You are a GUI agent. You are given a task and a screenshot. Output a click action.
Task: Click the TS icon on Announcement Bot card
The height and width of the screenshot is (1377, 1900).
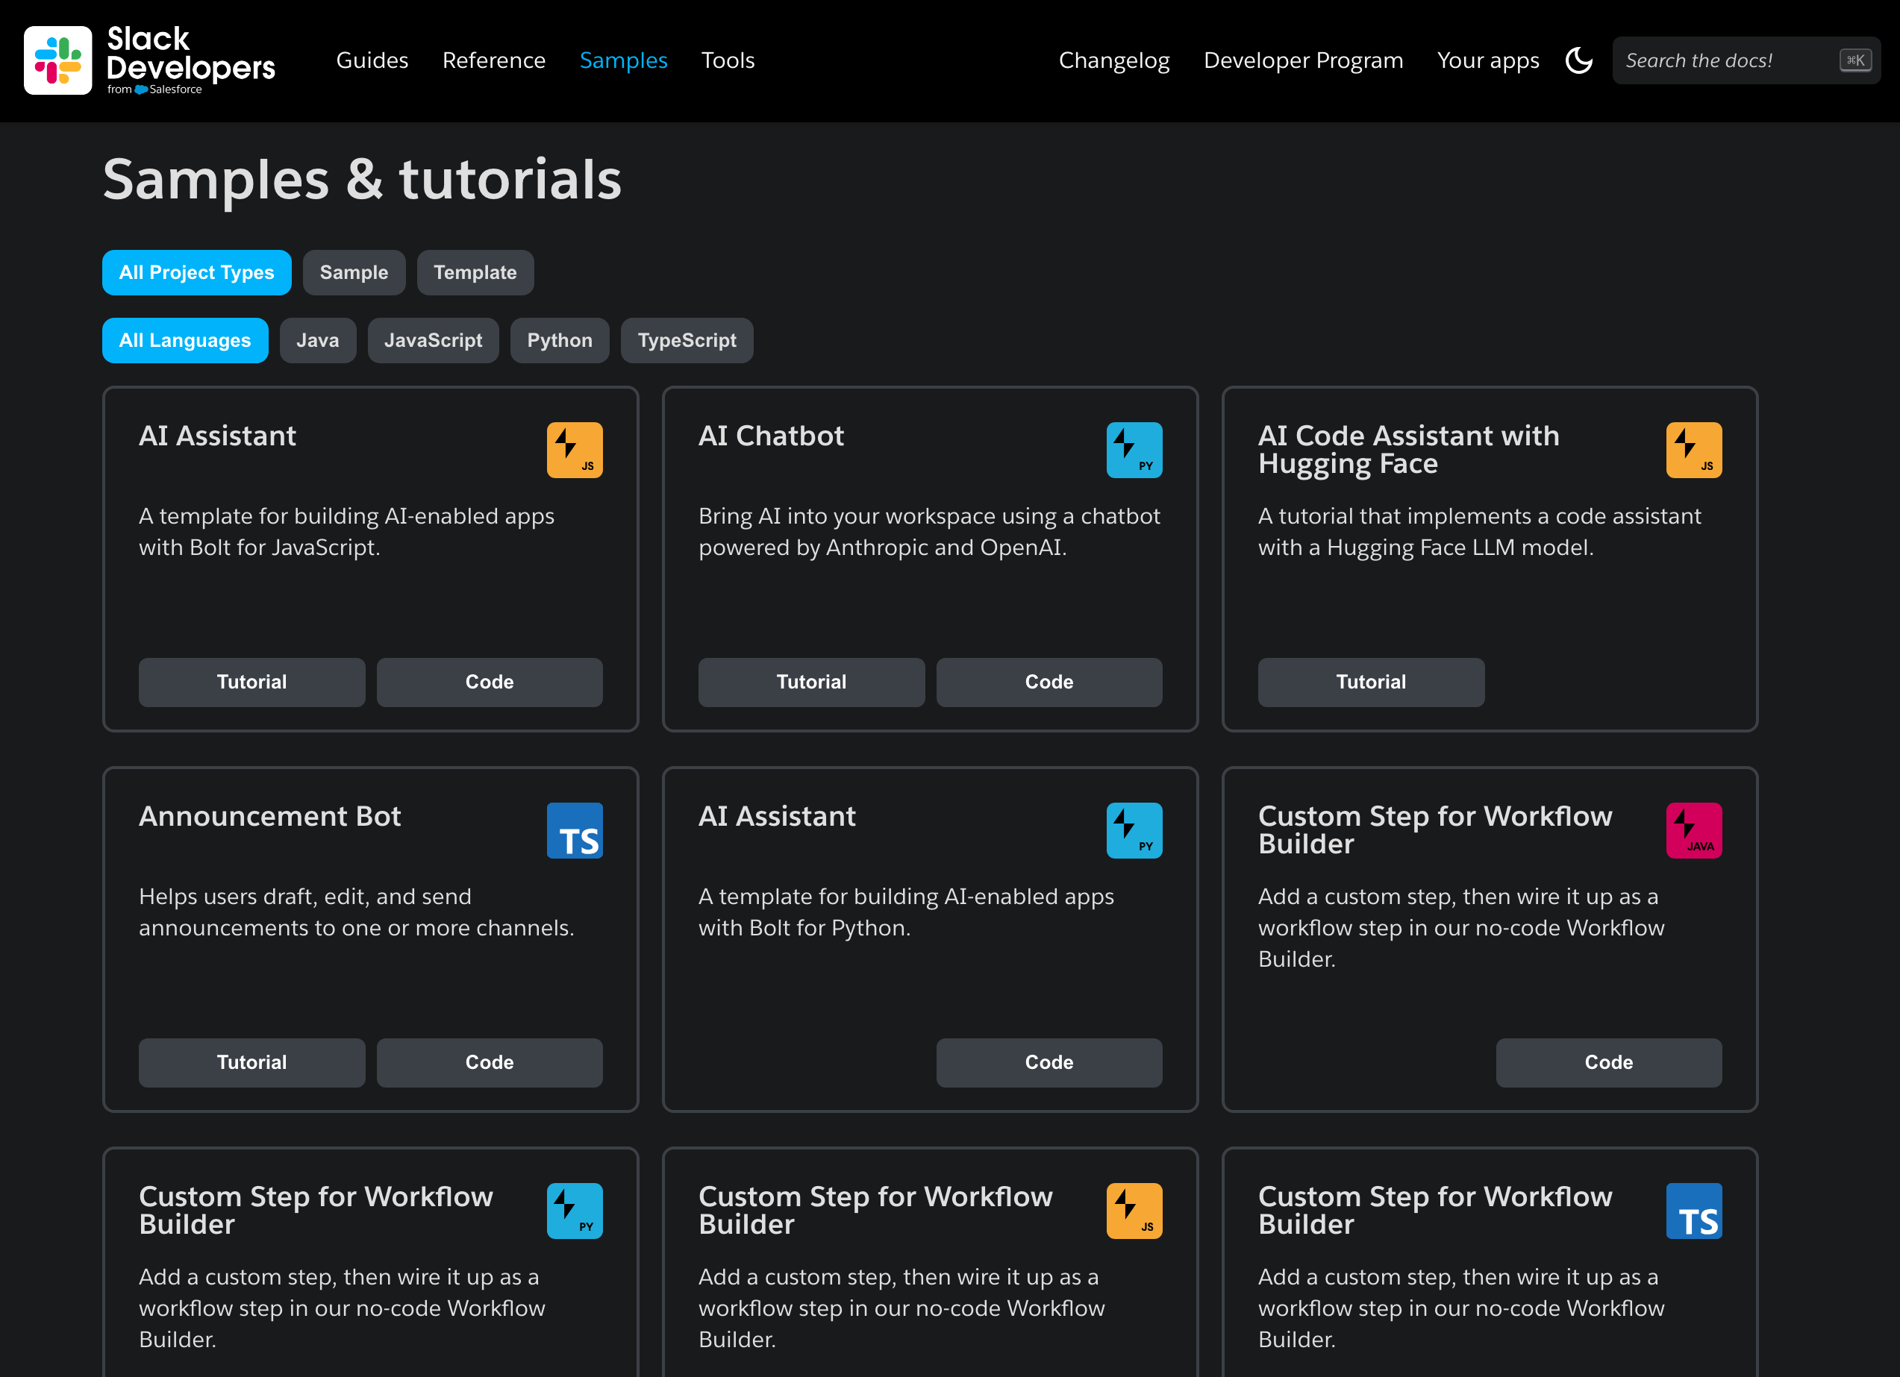(x=575, y=830)
